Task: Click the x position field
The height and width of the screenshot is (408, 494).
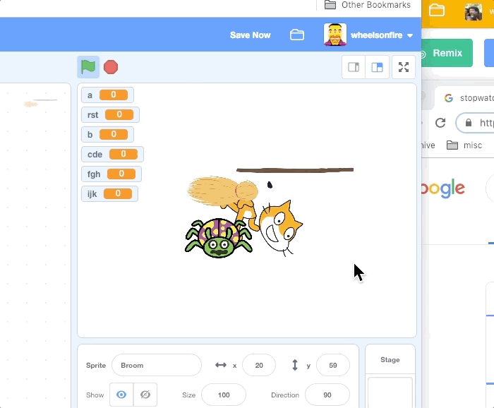Action: pyautogui.click(x=259, y=365)
